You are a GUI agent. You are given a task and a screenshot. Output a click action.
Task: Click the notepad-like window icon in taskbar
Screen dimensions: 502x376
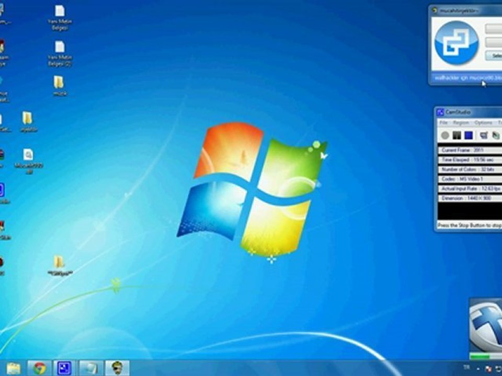click(90, 368)
